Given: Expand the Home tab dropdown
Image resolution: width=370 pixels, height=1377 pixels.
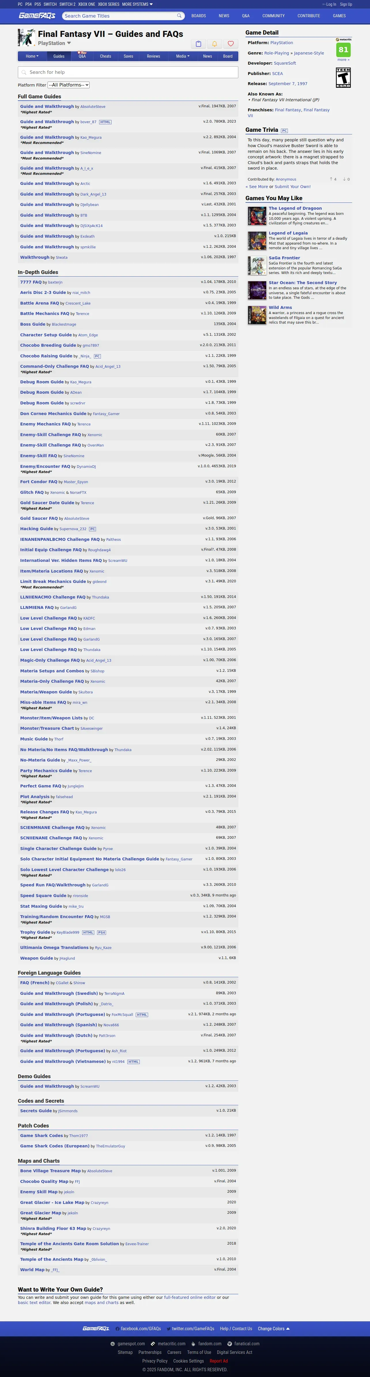Looking at the screenshot, I should coord(32,56).
